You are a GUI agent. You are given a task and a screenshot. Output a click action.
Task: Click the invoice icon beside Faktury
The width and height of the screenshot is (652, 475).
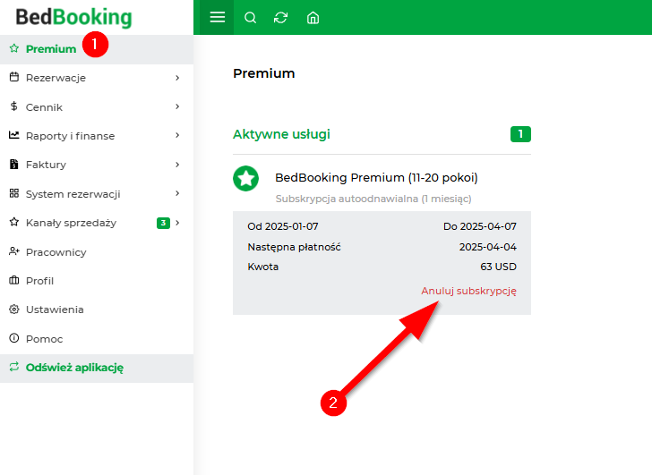[14, 164]
